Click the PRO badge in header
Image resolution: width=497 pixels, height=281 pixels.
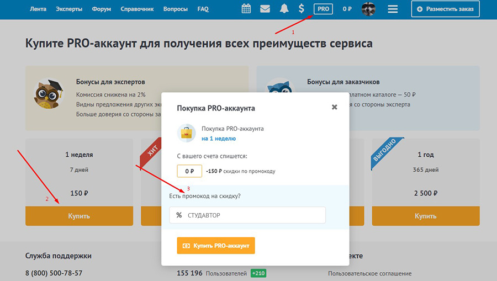point(323,9)
